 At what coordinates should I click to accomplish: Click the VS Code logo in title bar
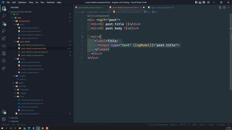click(x=3, y=3)
